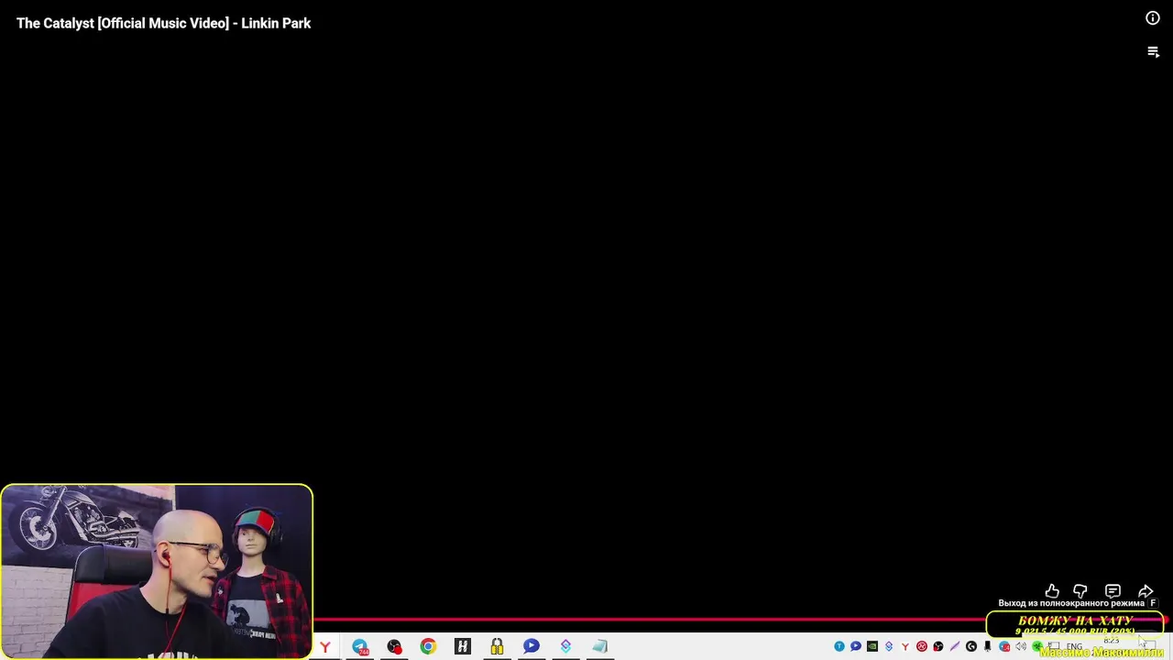The width and height of the screenshot is (1173, 660).
Task: Open Google Chrome in the taskbar
Action: [428, 647]
